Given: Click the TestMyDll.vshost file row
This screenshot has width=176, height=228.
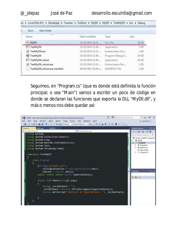Looking at the screenshot, I should 85,60.
